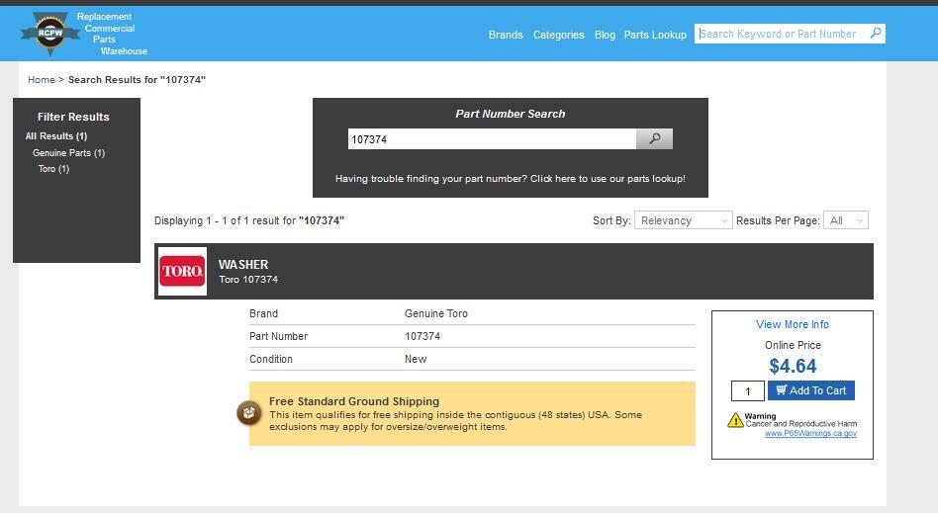Click the Replacement Commercial Parts Warehouse name
This screenshot has height=513, width=938.
[x=112, y=34]
